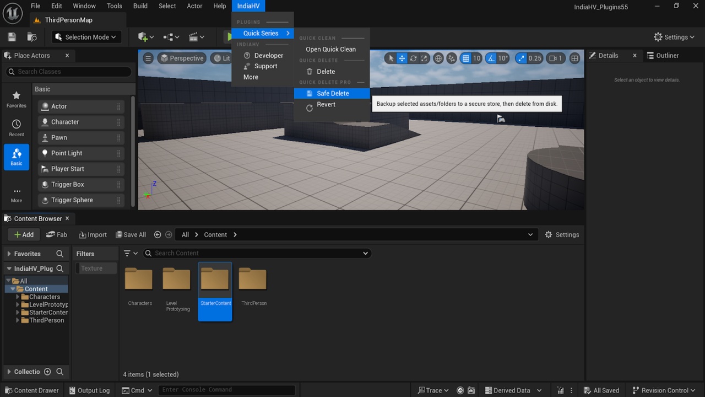Select Trigger Box in the actor list
The image size is (705, 397).
81,185
